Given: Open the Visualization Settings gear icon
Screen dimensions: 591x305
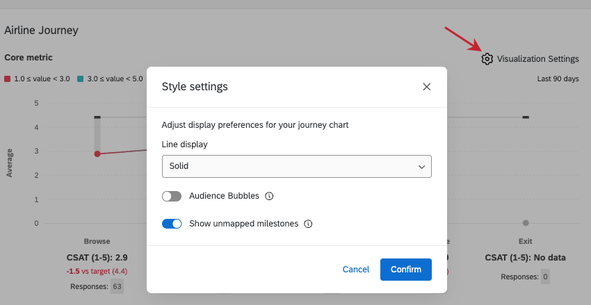Looking at the screenshot, I should (x=487, y=59).
